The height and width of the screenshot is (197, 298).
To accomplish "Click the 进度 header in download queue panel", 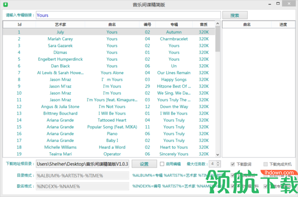I will 283,24.
